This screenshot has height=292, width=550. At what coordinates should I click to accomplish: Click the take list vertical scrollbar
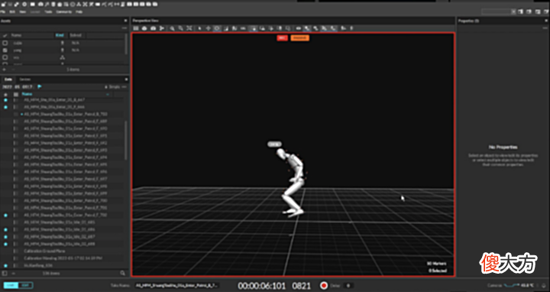126,141
